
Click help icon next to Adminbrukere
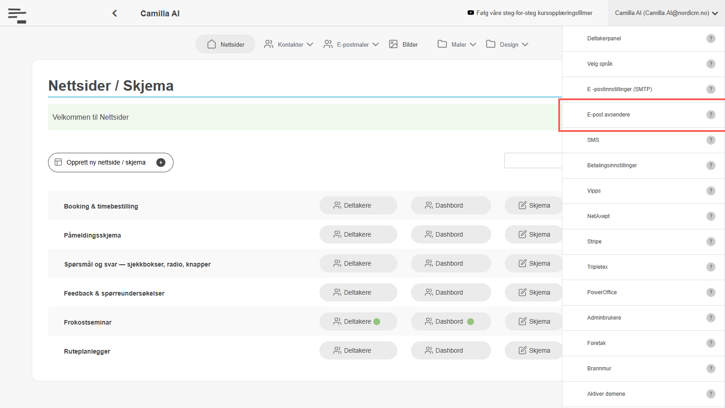click(711, 318)
